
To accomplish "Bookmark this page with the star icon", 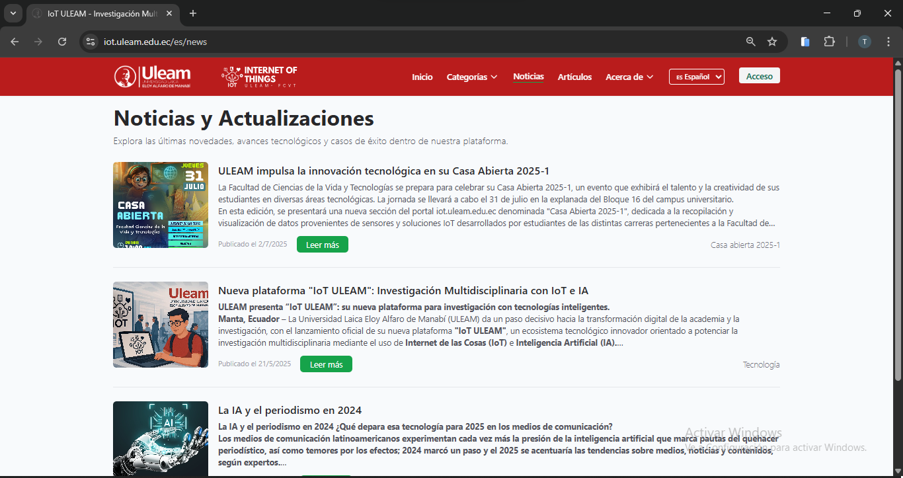I will click(x=772, y=42).
